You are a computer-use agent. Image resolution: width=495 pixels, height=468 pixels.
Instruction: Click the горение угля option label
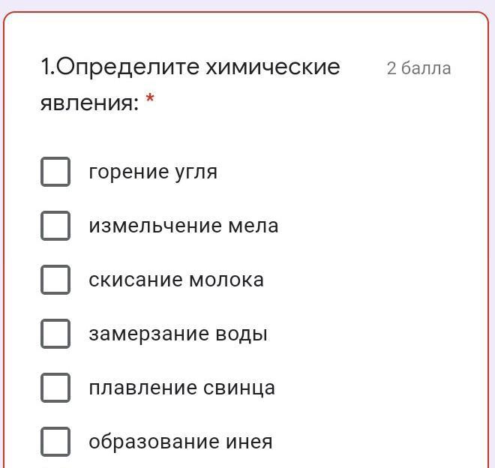pos(153,172)
